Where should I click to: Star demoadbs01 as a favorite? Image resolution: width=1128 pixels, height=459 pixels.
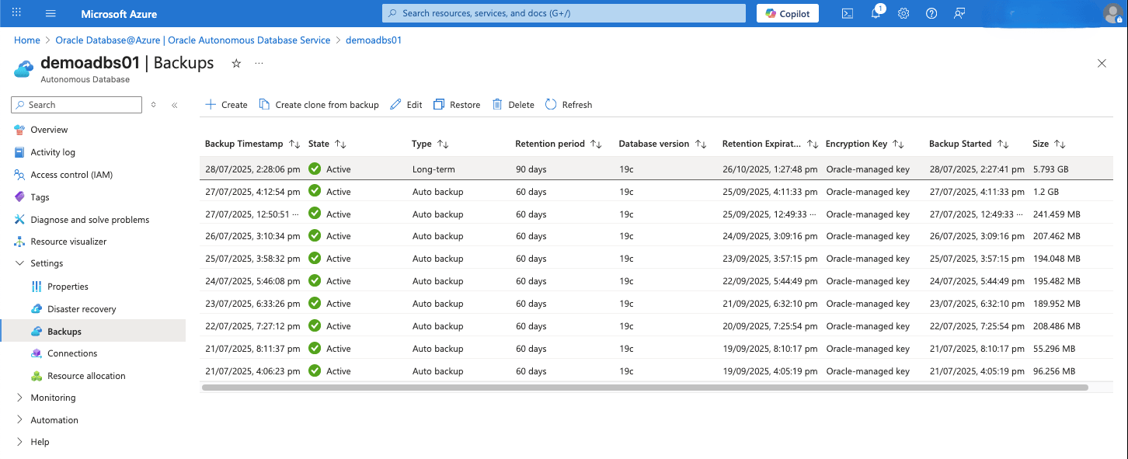point(236,64)
